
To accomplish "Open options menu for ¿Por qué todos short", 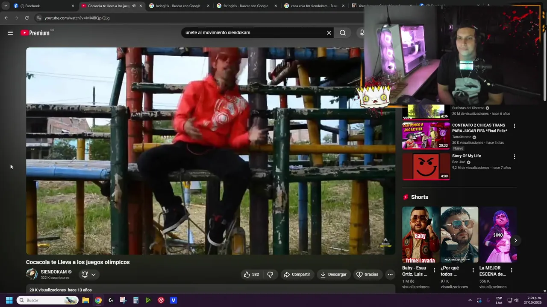I will (x=473, y=270).
